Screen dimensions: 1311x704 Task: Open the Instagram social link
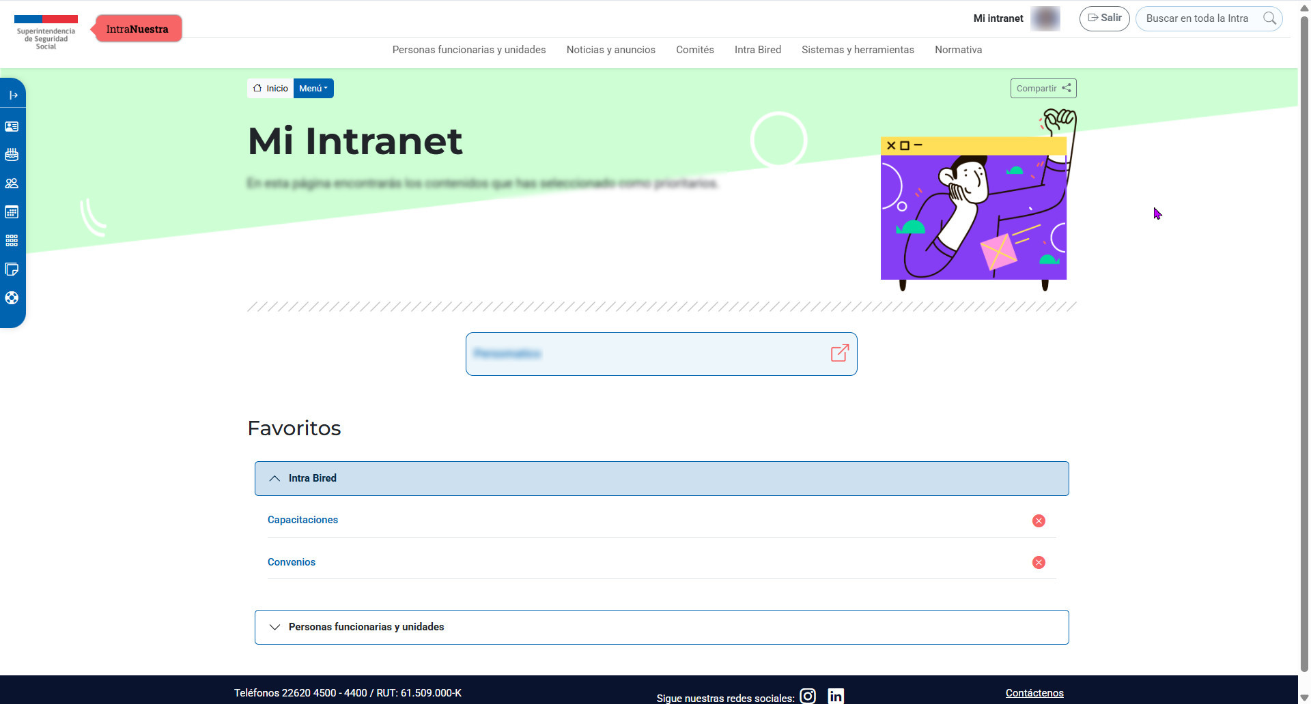coord(808,696)
